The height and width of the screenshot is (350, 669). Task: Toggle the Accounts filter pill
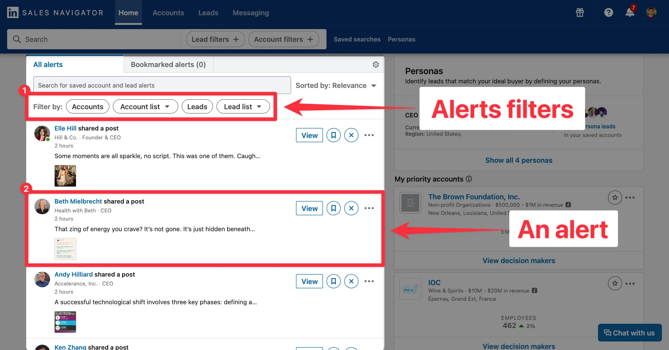pyautogui.click(x=88, y=107)
